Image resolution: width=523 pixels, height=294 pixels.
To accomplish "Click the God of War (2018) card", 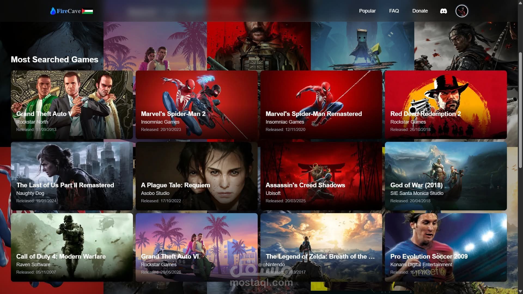I will pyautogui.click(x=446, y=176).
